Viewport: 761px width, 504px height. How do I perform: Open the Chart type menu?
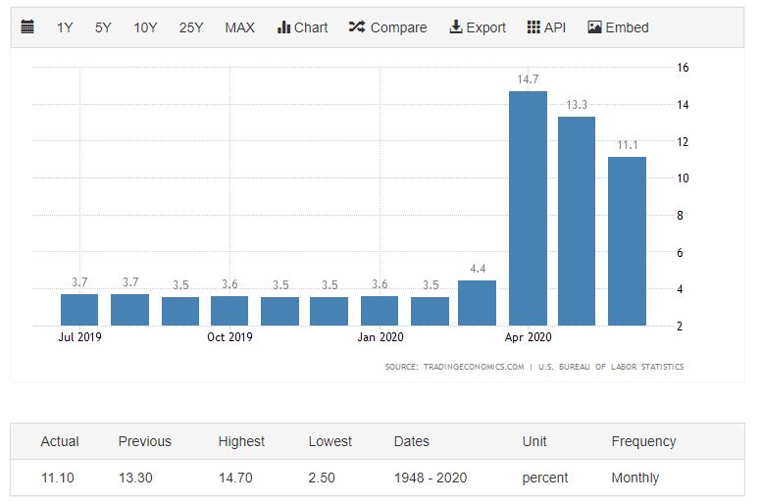coord(302,27)
